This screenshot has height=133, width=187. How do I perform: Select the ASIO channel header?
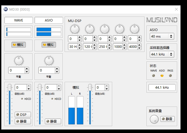pyautogui.click(x=49, y=20)
